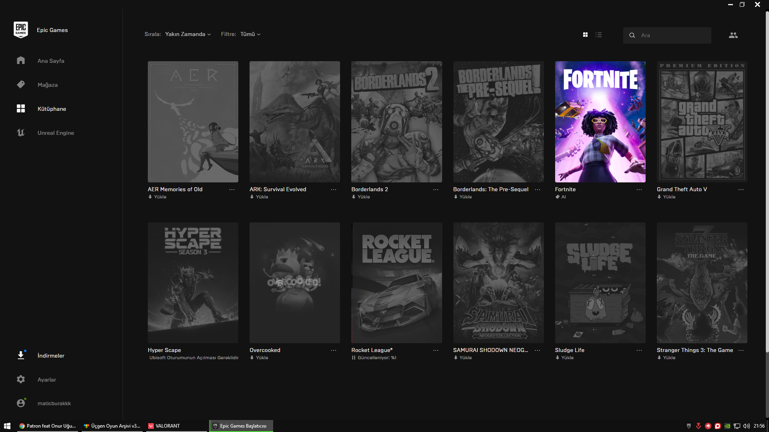Screen dimensions: 769x432
Task: Select the Kütüphane library grid icon
Action: pos(21,108)
